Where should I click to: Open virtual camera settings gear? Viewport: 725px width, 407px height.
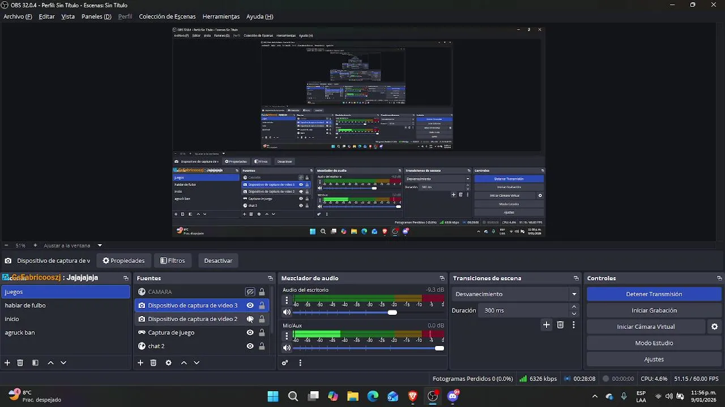[714, 327]
